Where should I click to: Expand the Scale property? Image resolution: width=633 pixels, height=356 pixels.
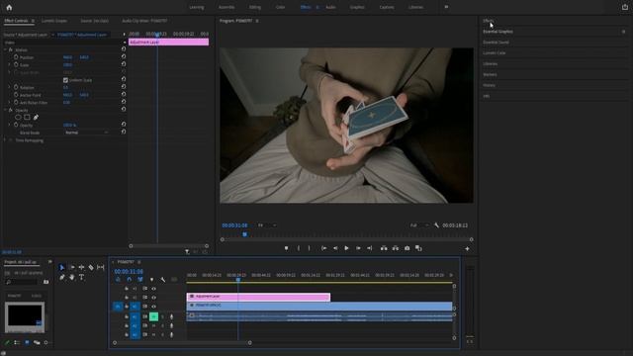click(10, 64)
